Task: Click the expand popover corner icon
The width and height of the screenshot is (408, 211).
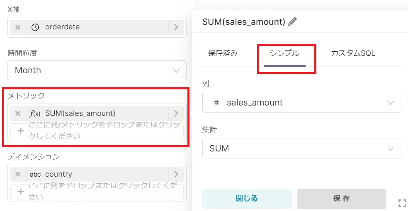Action: [x=402, y=203]
